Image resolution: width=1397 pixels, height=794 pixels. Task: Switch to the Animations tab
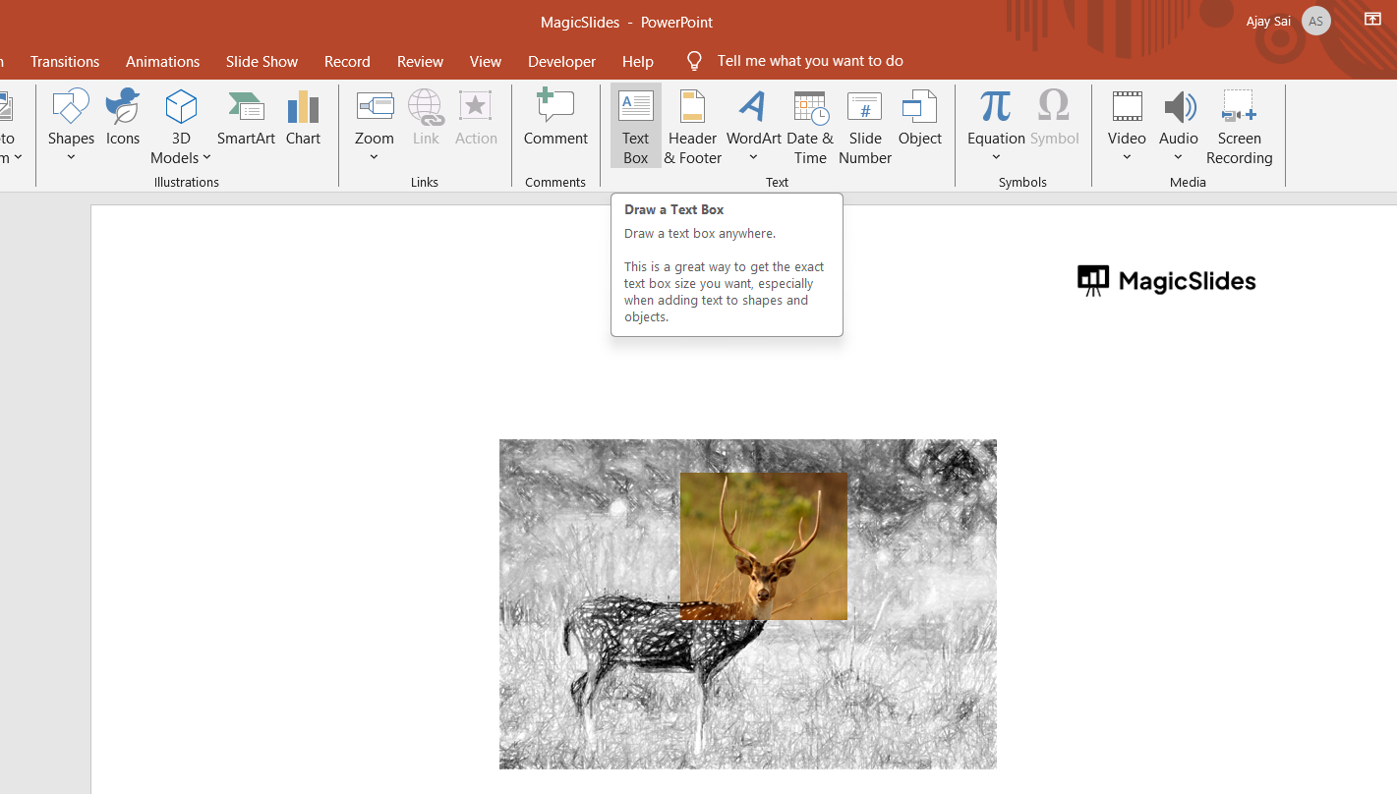162,61
